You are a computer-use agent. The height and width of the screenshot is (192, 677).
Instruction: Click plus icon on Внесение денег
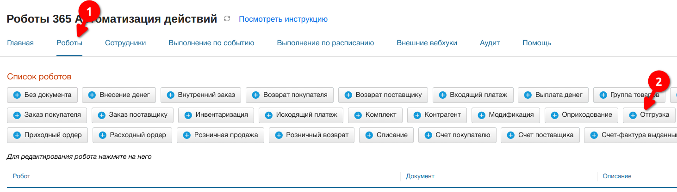[x=92, y=95]
